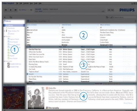The width and height of the screenshot is (137, 111).
Task: Select Classical in genre filter
Action: [x=30, y=32]
